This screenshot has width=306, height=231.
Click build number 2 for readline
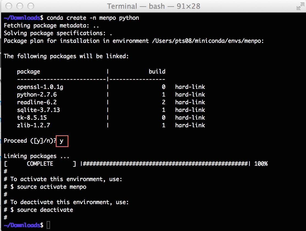[x=163, y=102]
